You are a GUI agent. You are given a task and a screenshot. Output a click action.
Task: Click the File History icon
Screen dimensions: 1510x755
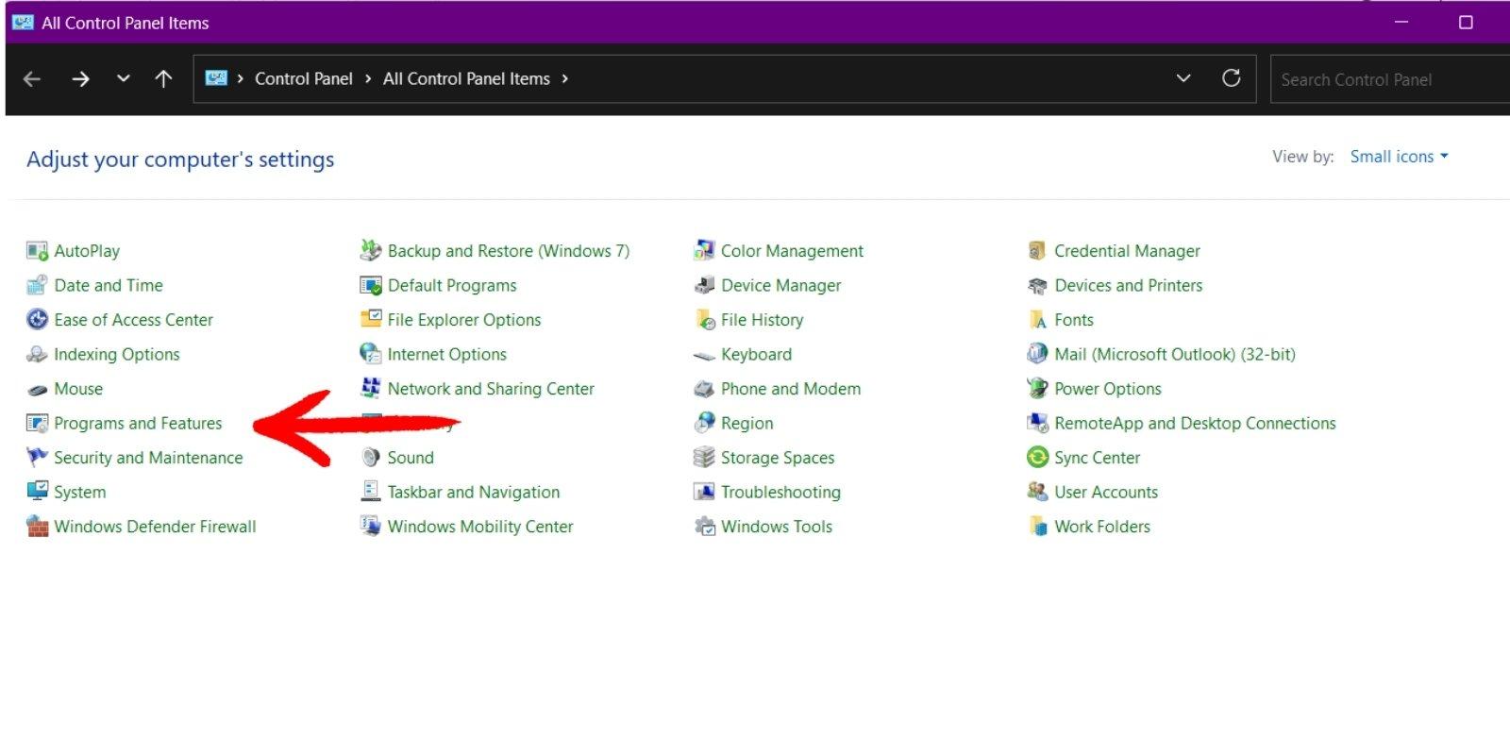click(x=704, y=320)
